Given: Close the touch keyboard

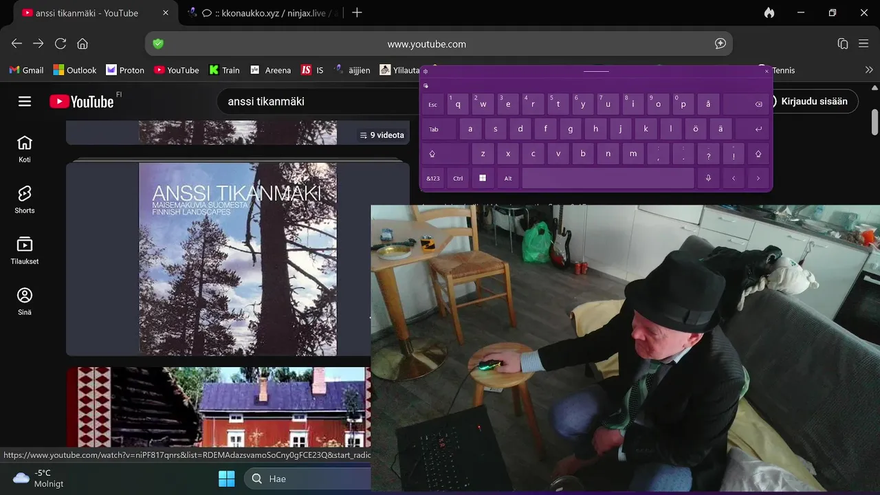Looking at the screenshot, I should point(767,71).
